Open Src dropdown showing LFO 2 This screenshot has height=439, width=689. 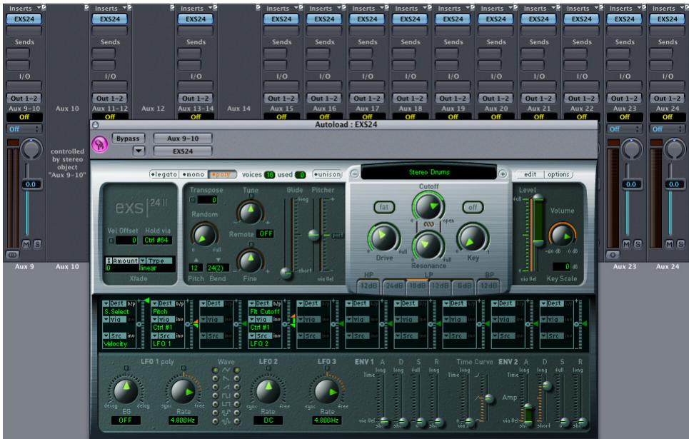260,335
